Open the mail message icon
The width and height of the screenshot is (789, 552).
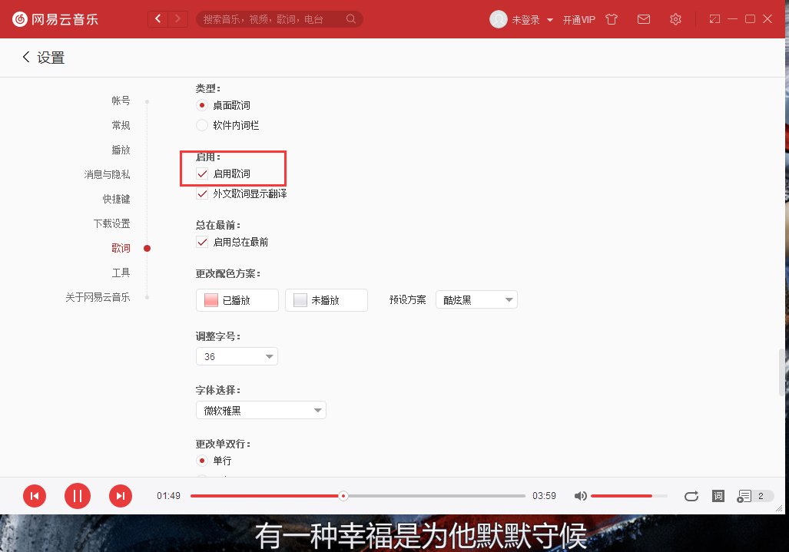tap(644, 18)
